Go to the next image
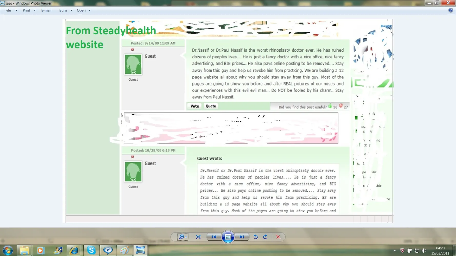The height and width of the screenshot is (256, 456). click(242, 237)
